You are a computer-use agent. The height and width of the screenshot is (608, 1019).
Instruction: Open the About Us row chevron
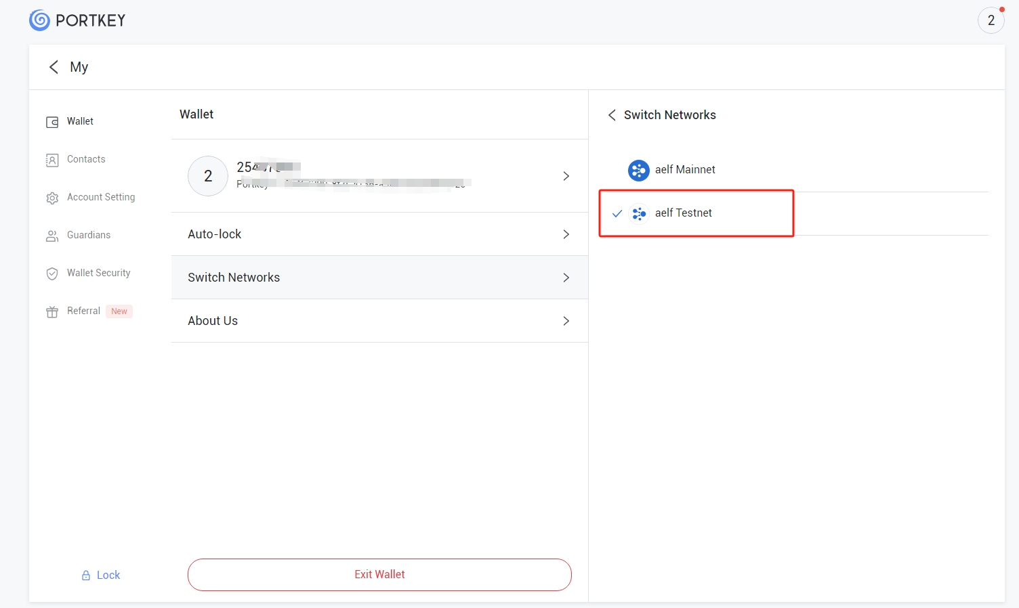[x=566, y=321]
